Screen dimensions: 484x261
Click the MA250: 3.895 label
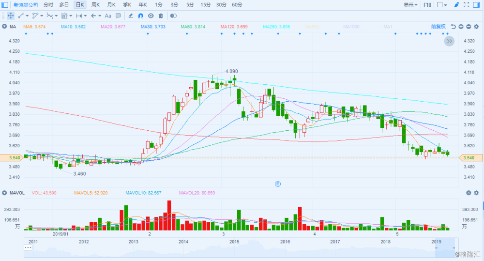click(x=276, y=27)
